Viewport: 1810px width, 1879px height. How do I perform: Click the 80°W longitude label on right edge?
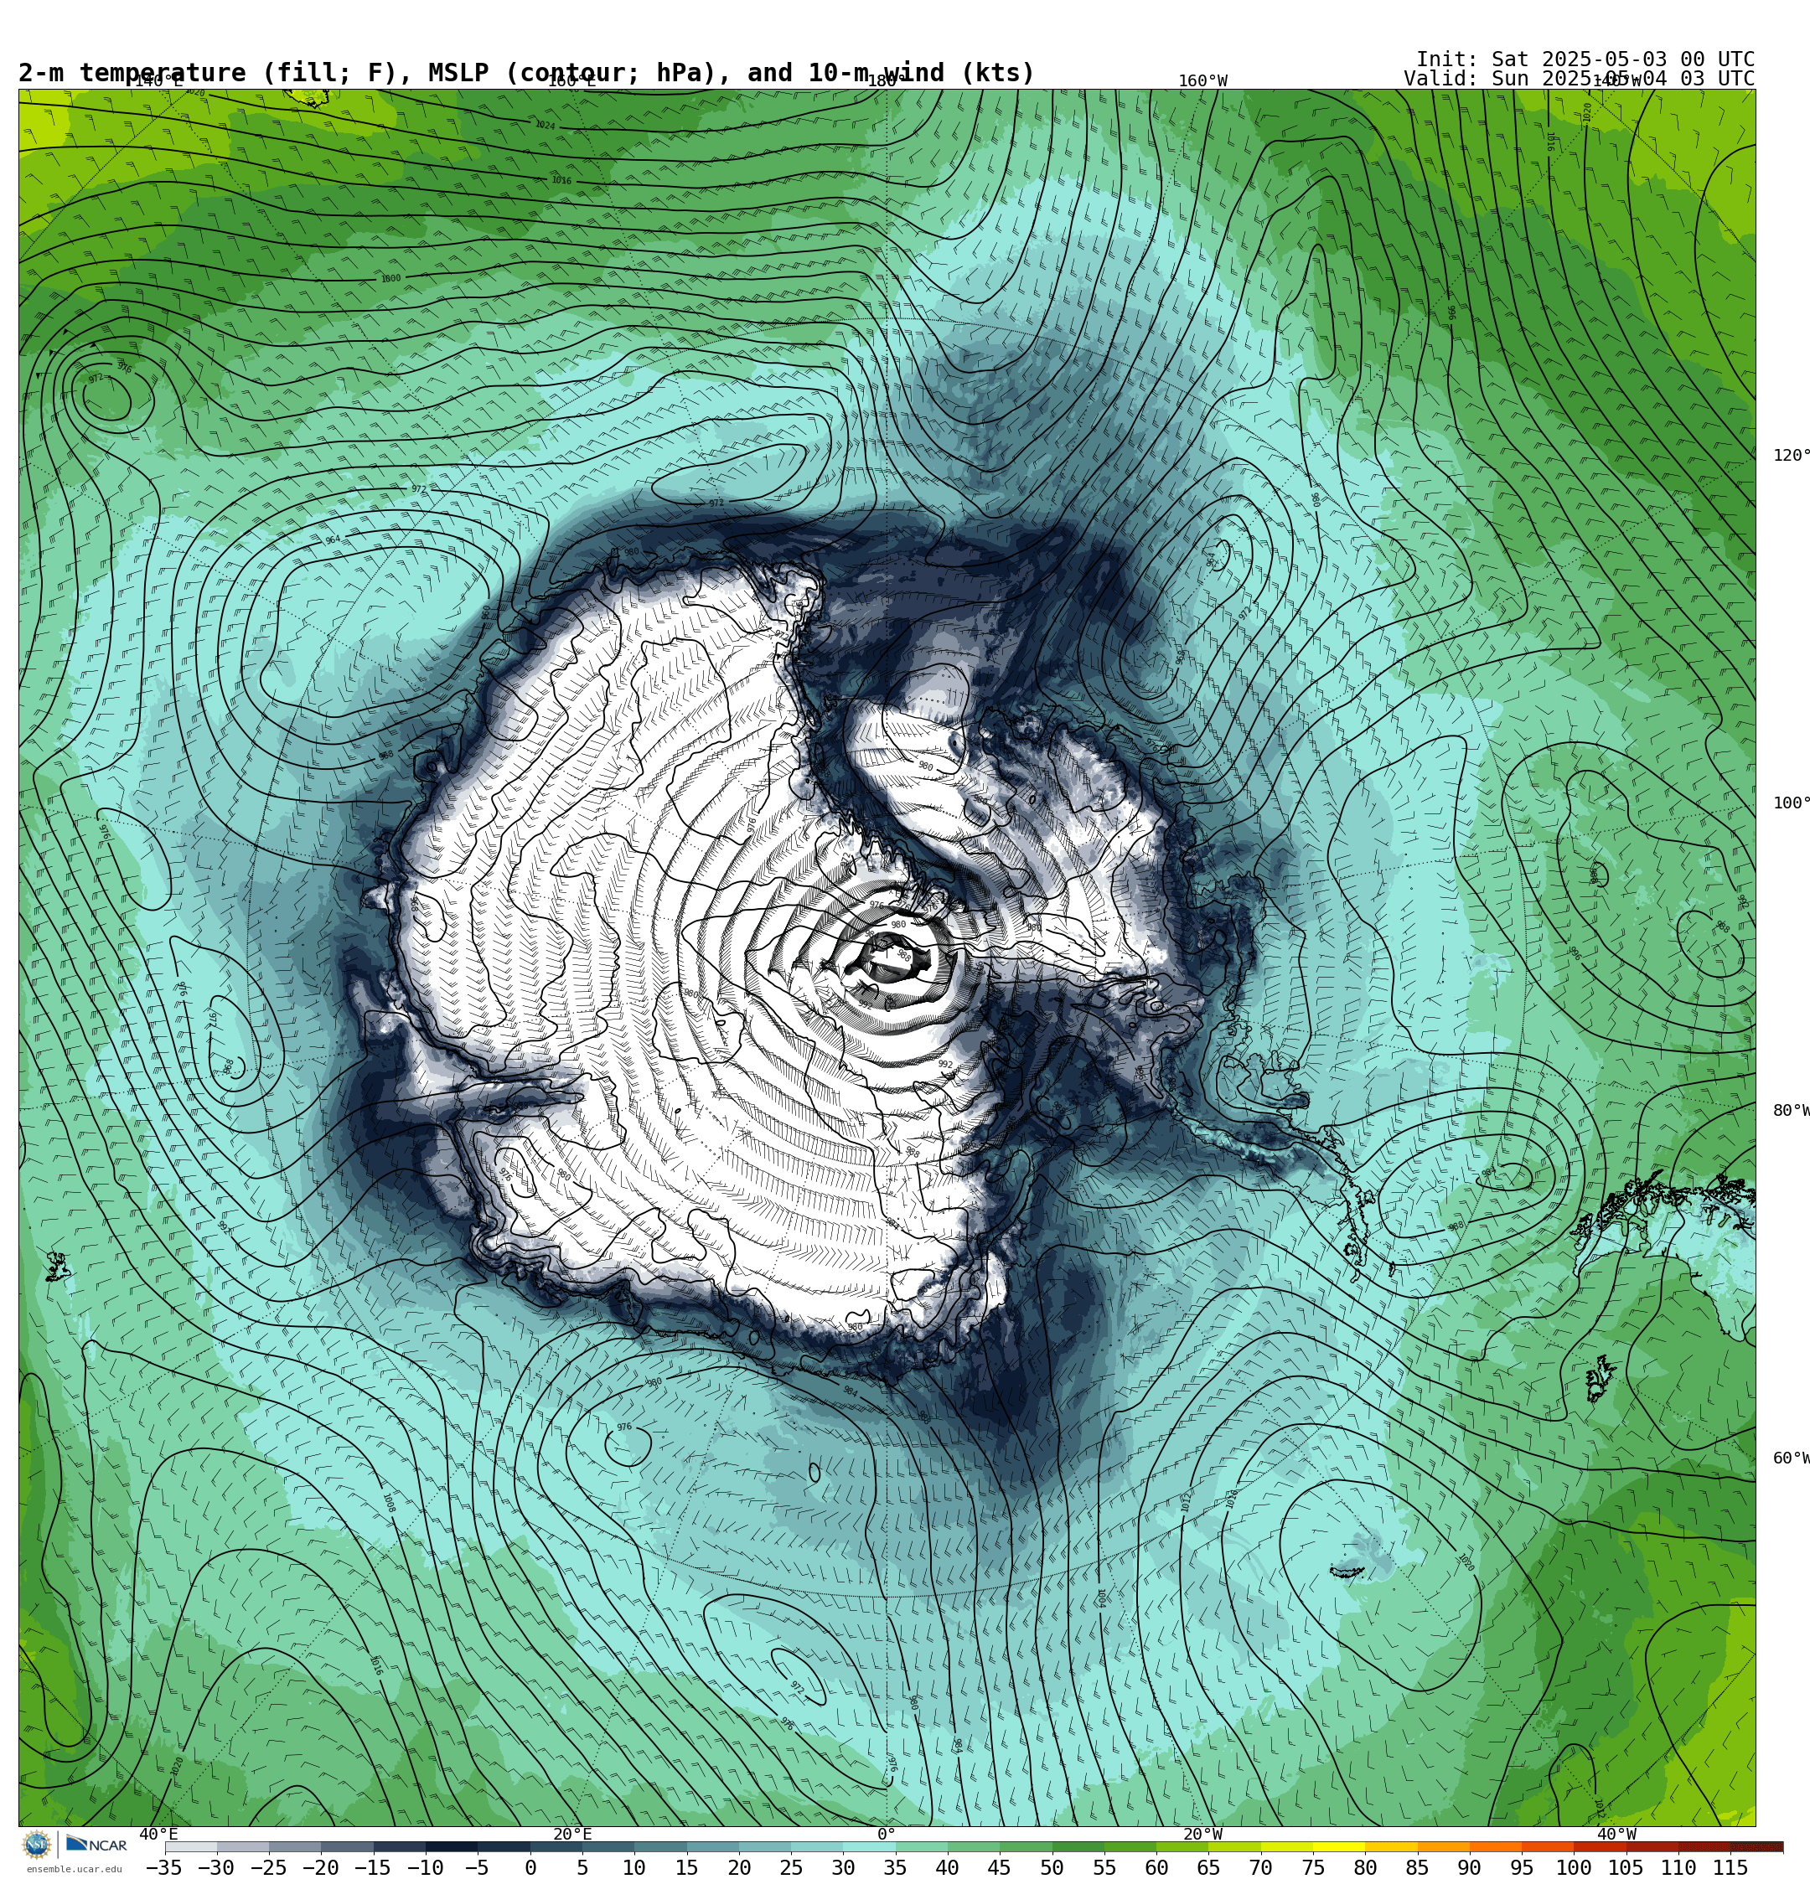pos(1791,1110)
